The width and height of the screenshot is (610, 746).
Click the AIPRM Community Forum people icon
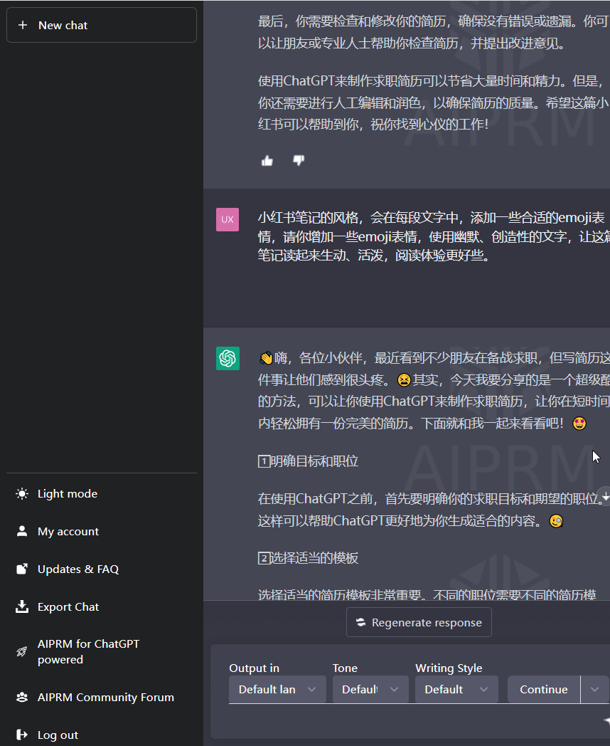21,697
